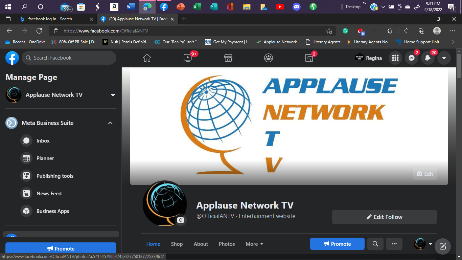462x260 pixels.
Task: Open the Grammarly extension icon
Action: click(345, 31)
